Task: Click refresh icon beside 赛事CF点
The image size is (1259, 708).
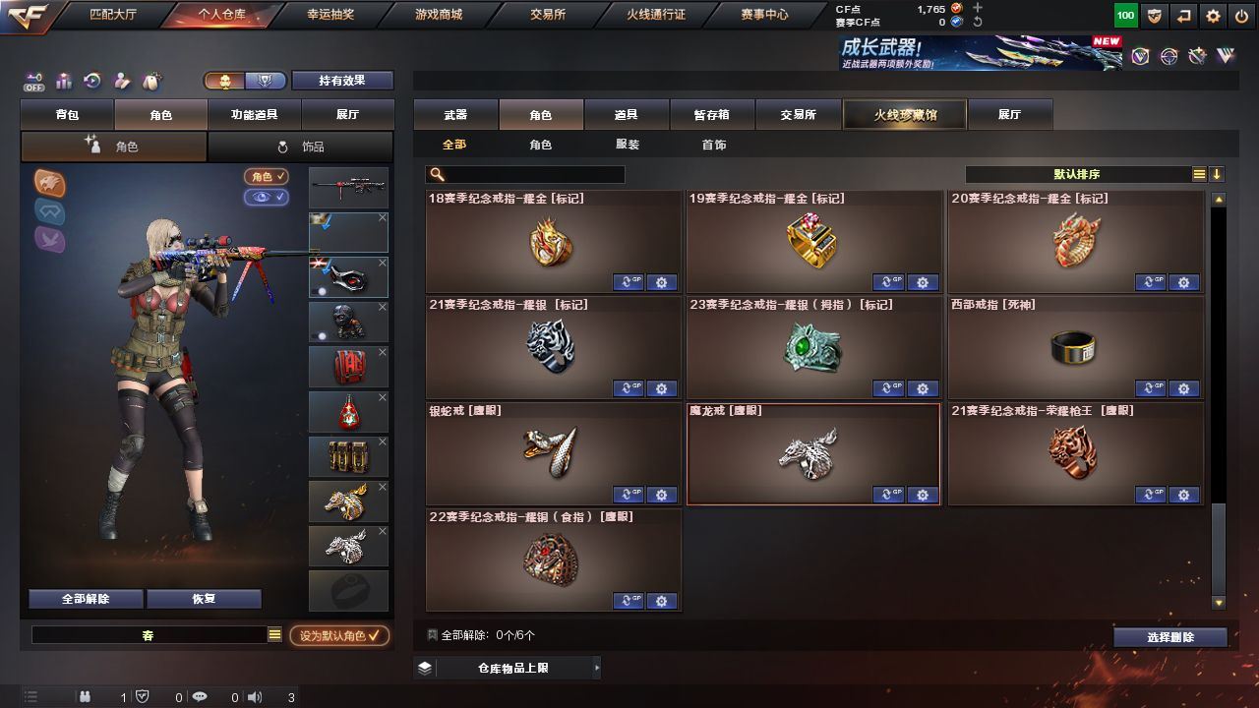Action: coord(977,22)
